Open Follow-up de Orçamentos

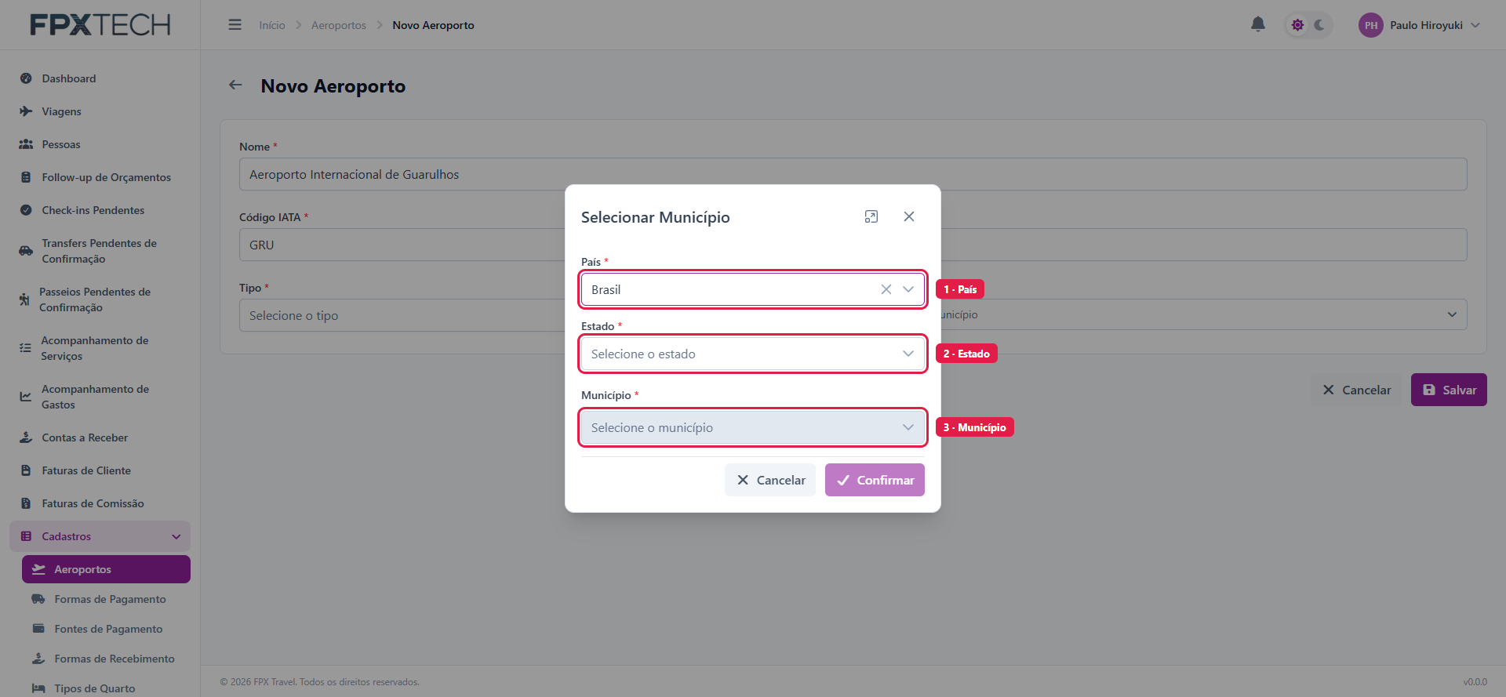tap(100, 177)
